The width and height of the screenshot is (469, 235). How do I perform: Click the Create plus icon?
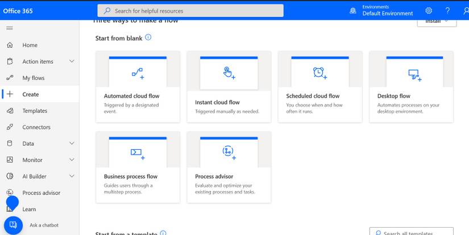tap(10, 94)
